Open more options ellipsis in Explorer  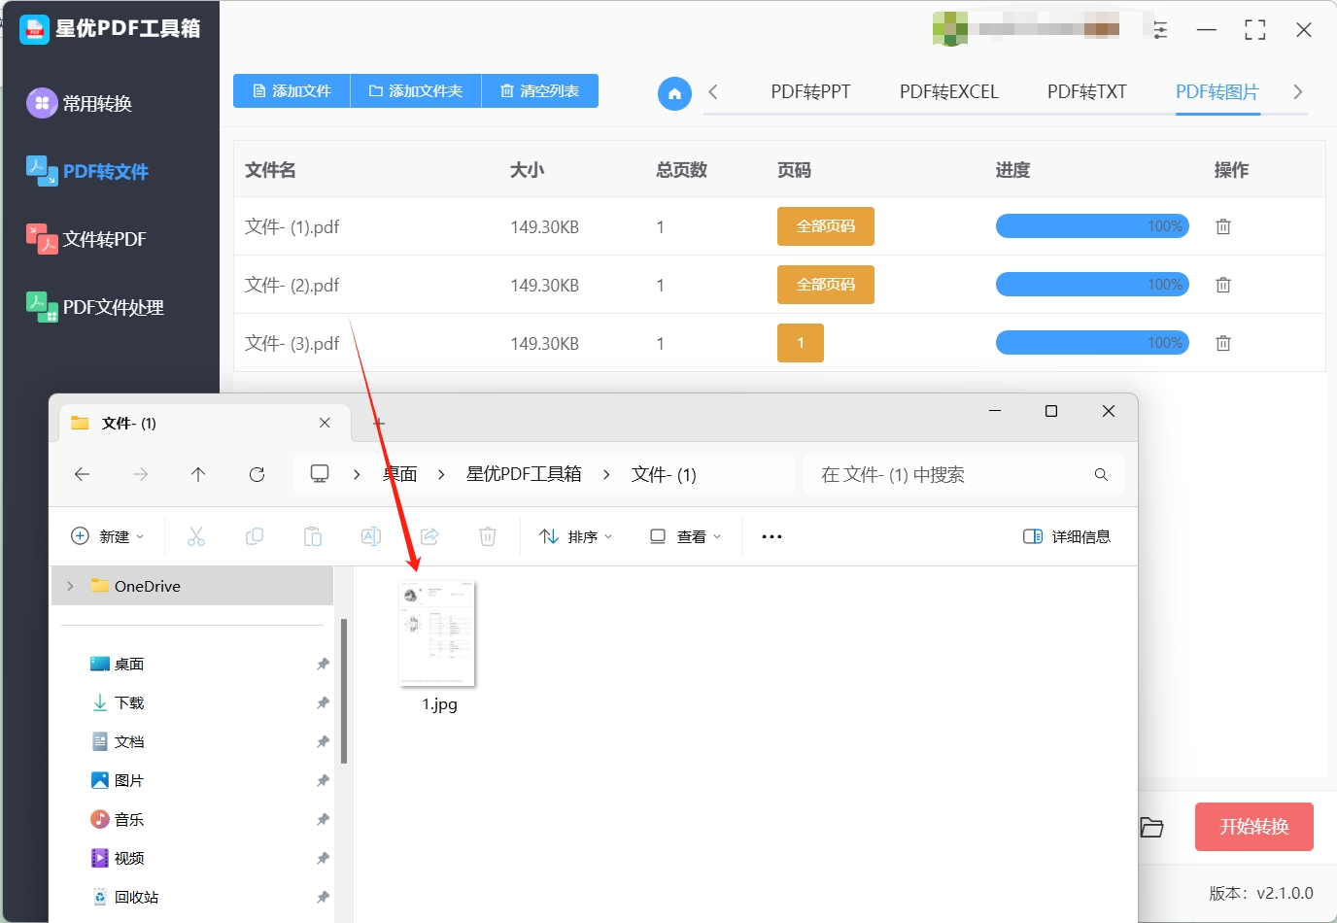click(x=771, y=536)
